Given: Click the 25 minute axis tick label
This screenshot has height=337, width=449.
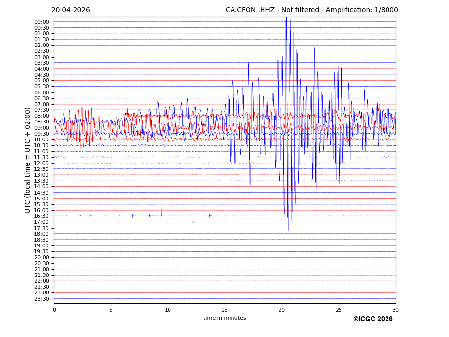Looking at the screenshot, I should tap(339, 310).
